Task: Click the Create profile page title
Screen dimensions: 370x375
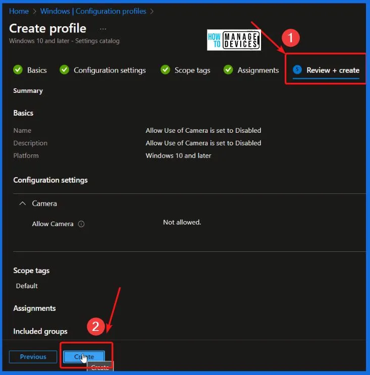Action: pyautogui.click(x=47, y=28)
